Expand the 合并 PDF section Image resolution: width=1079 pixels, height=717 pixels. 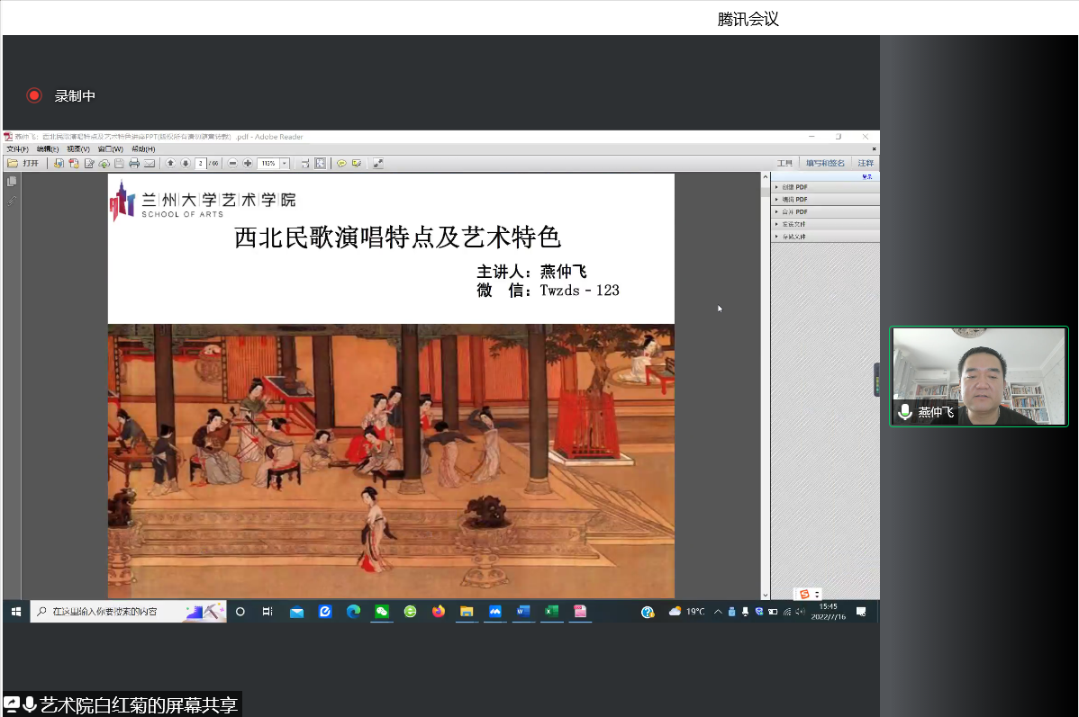pos(825,211)
